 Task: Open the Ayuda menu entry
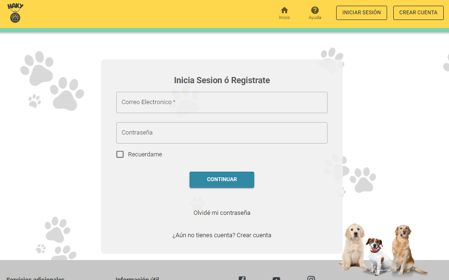tap(315, 13)
